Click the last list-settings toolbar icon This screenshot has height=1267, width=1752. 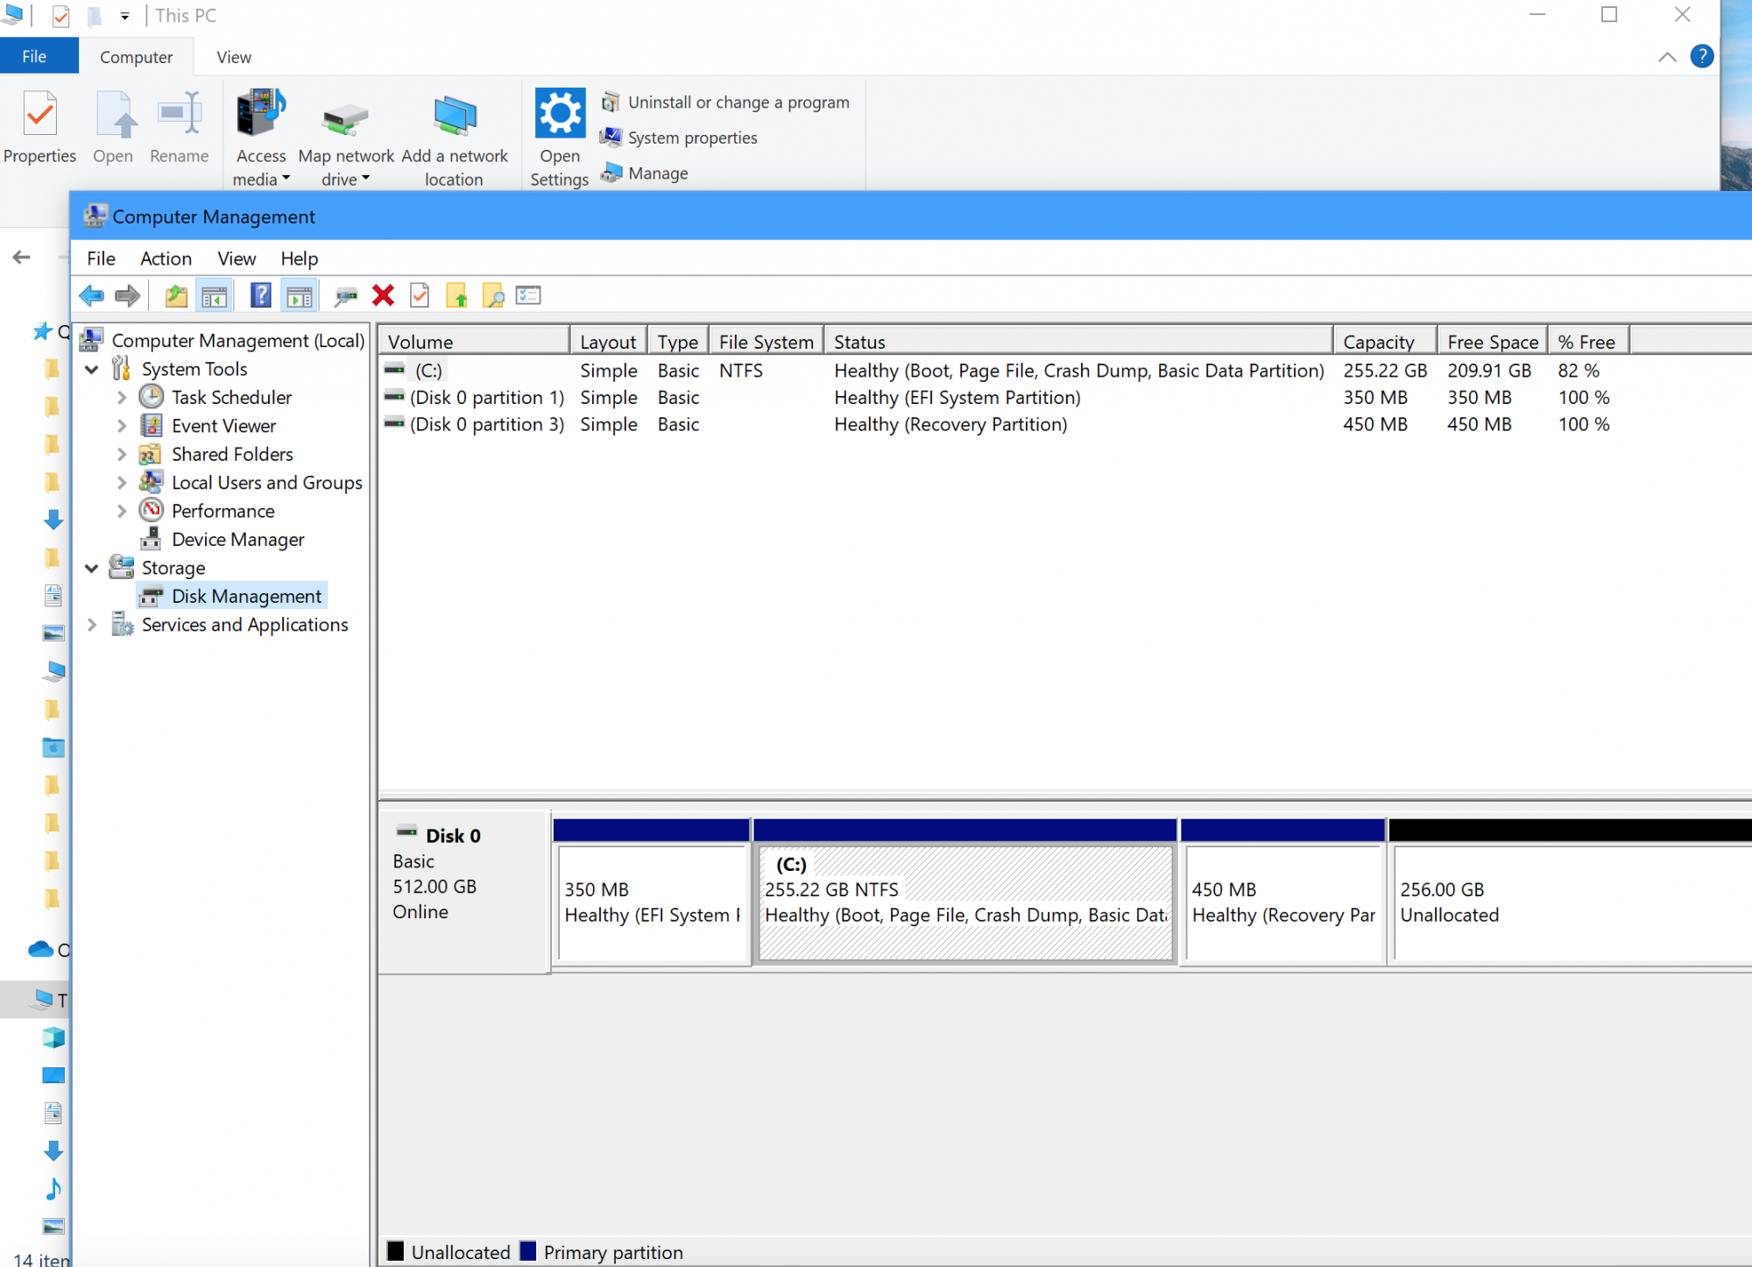pyautogui.click(x=528, y=295)
